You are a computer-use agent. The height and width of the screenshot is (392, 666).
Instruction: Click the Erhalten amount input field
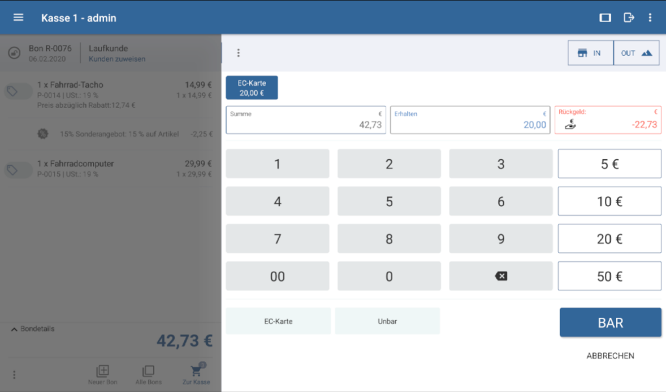(470, 120)
